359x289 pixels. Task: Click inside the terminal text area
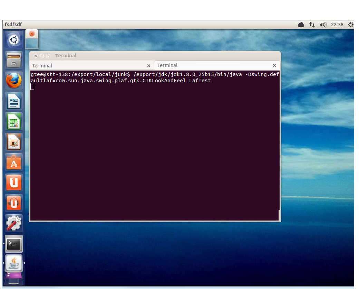[x=155, y=149]
